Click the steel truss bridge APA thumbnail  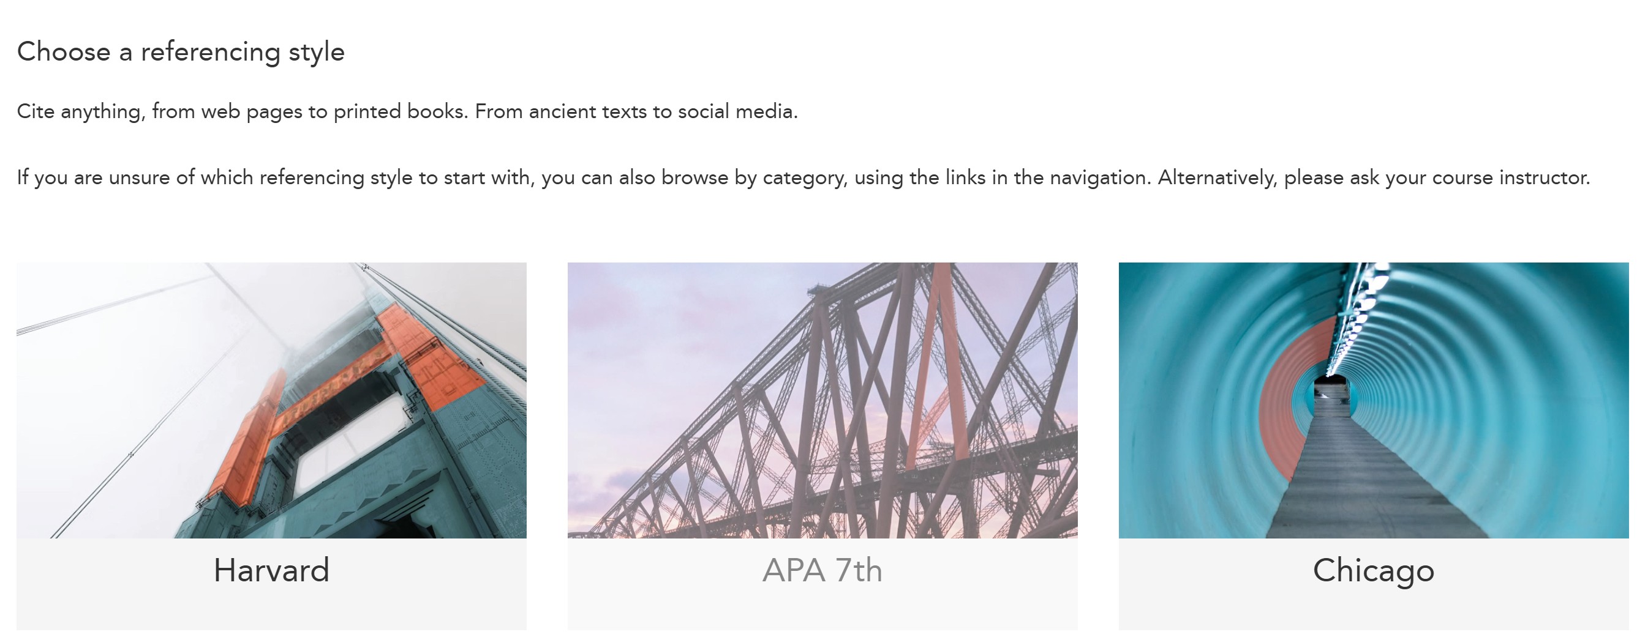(822, 400)
